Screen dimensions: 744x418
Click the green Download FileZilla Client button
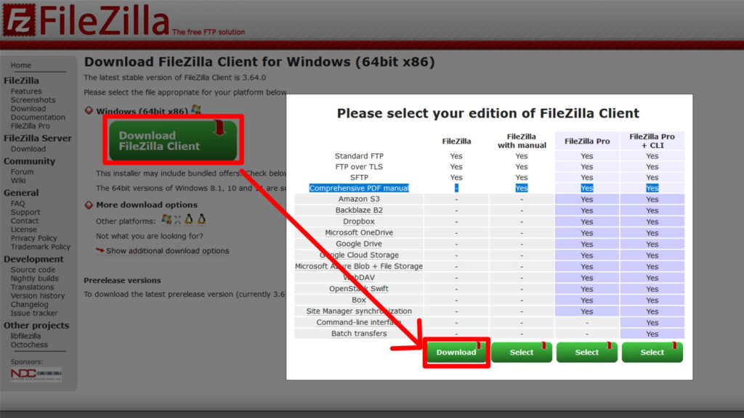[173, 140]
